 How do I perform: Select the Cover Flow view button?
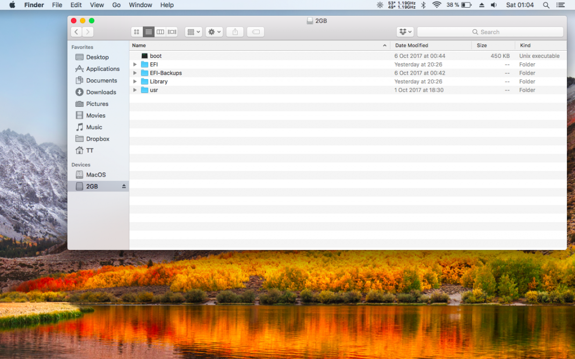click(x=172, y=32)
